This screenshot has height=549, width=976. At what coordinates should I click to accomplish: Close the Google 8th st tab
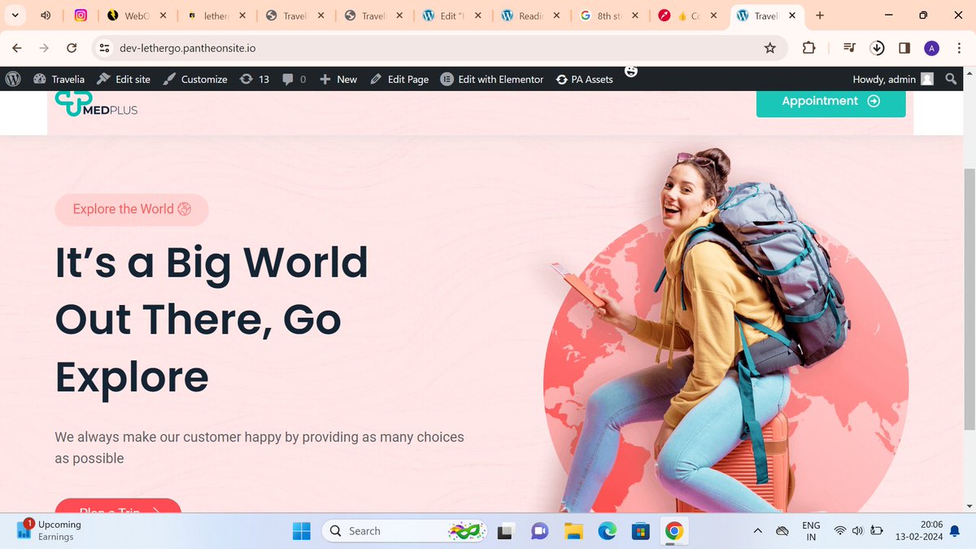point(635,15)
